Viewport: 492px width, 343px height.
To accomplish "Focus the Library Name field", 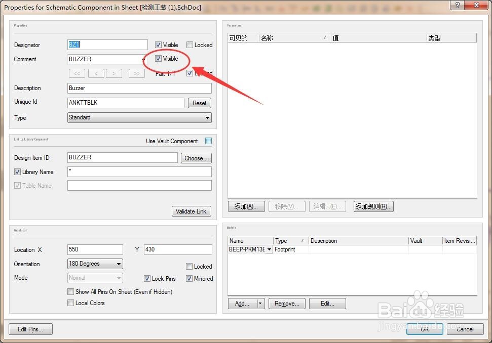I will click(139, 171).
